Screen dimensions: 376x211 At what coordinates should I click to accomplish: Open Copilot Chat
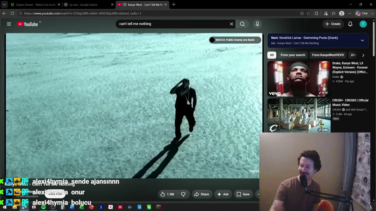point(362,13)
